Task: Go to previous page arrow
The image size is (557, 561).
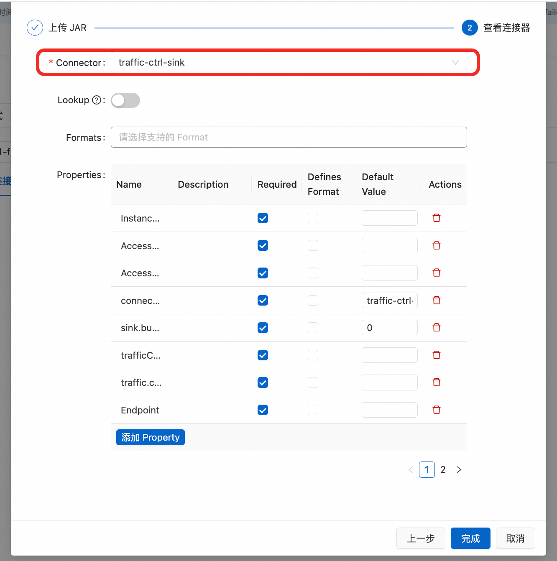Action: pyautogui.click(x=411, y=469)
